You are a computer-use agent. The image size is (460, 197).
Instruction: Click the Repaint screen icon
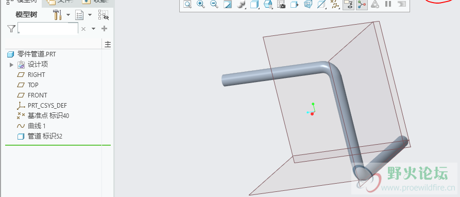point(228,4)
